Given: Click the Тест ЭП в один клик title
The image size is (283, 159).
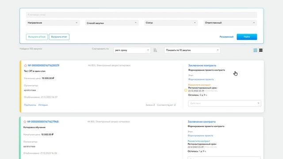Looking at the screenshot, I should tap(34, 71).
